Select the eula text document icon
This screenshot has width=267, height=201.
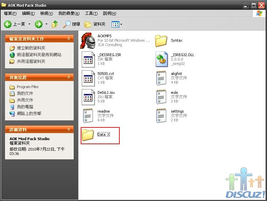click(x=161, y=97)
